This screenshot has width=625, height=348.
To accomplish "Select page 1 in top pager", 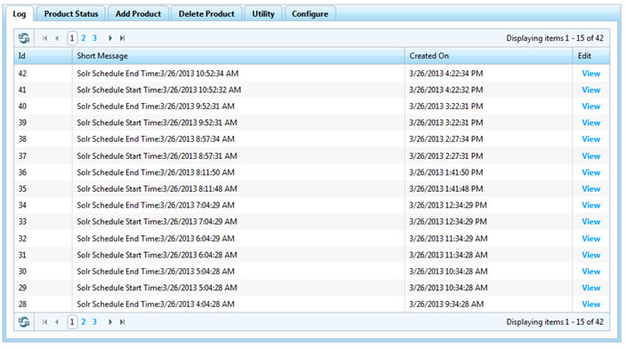I will tap(72, 38).
